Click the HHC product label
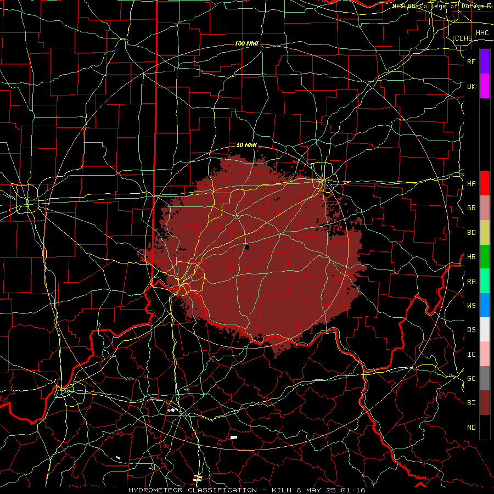Screen dimensions: 494x494 click(482, 33)
